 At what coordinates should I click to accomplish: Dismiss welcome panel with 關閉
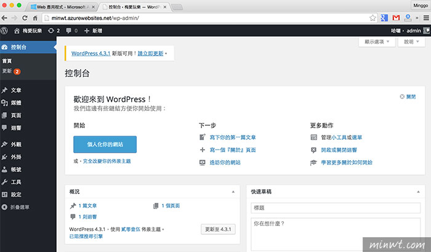point(408,97)
